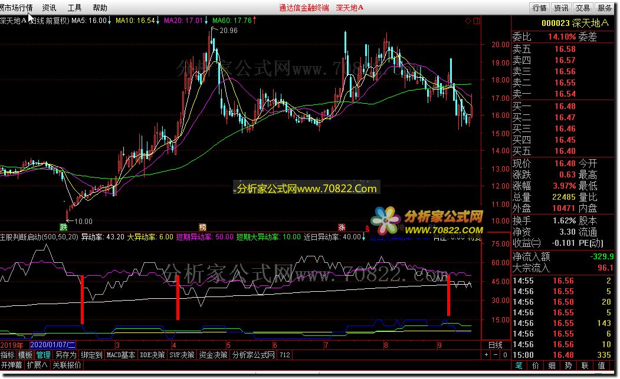
Task: Click the minus zoom button beside 日线
Action: pos(496,355)
